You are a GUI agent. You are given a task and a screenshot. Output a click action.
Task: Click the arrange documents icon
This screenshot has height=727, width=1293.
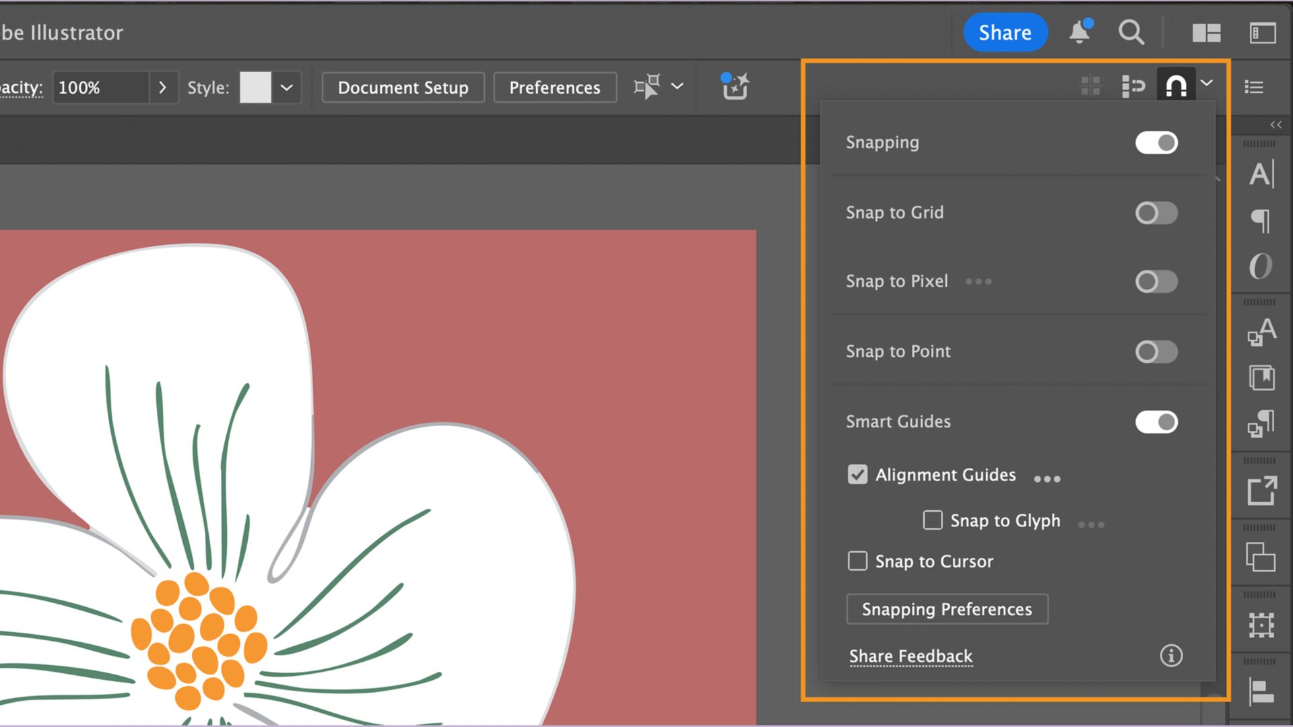point(1206,32)
